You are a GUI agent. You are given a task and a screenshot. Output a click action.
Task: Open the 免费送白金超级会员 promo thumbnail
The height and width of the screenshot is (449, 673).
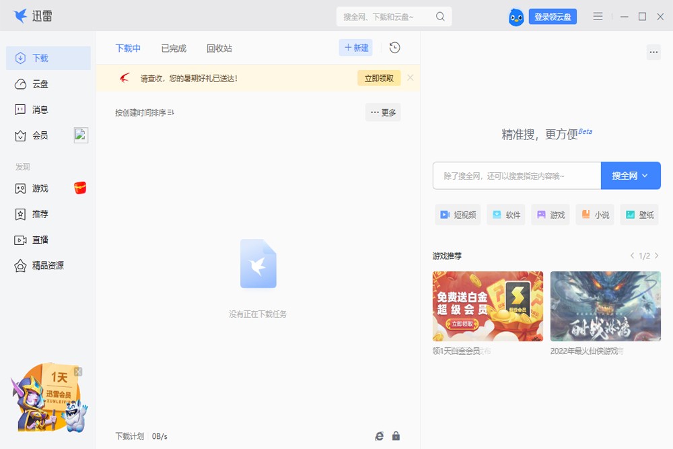(487, 306)
